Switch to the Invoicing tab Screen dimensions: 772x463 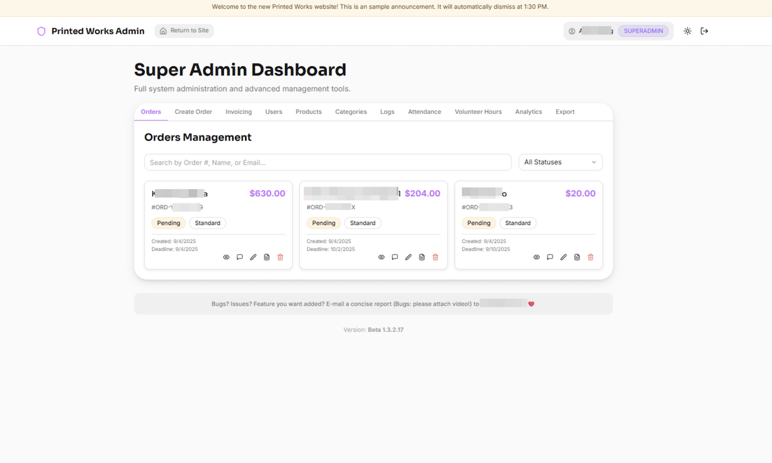pyautogui.click(x=239, y=112)
